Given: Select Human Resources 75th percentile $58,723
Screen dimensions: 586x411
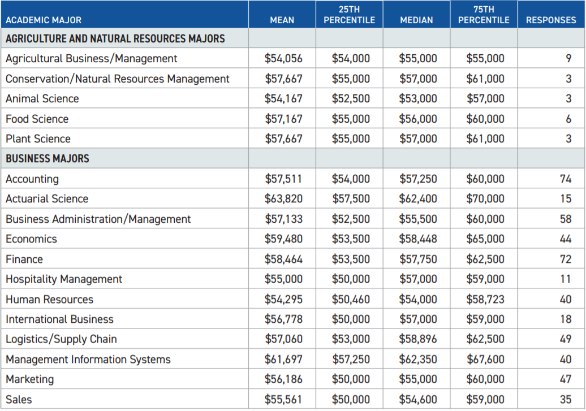Looking at the screenshot, I should pyautogui.click(x=485, y=299).
